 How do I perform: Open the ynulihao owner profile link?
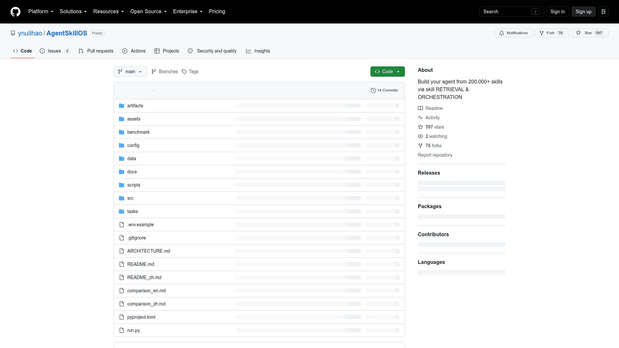pyautogui.click(x=30, y=33)
